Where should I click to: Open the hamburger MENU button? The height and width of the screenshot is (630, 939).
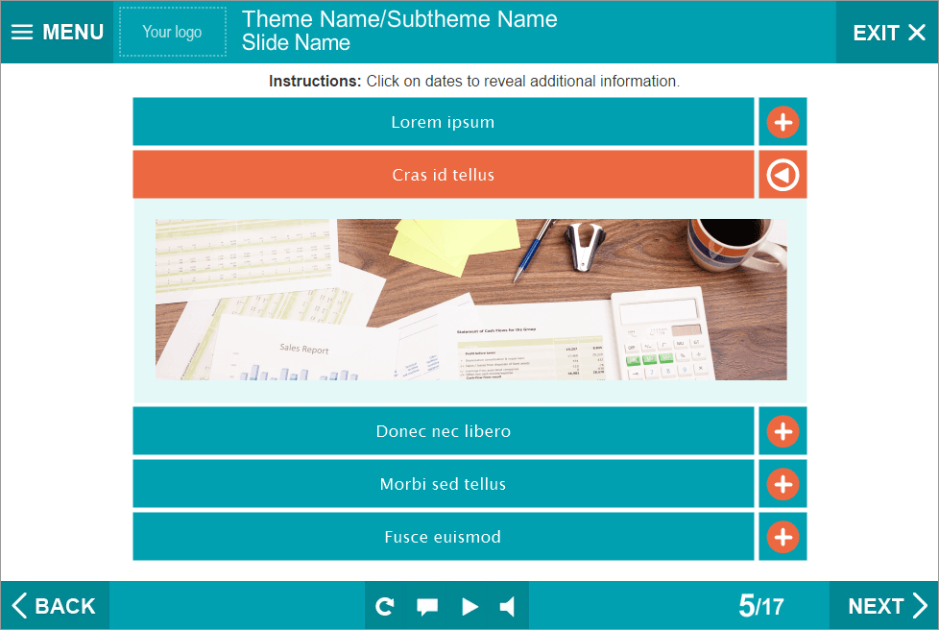(58, 32)
